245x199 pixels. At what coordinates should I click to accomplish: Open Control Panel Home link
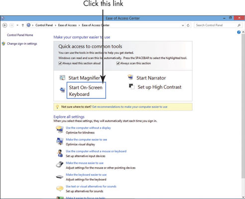(20, 35)
